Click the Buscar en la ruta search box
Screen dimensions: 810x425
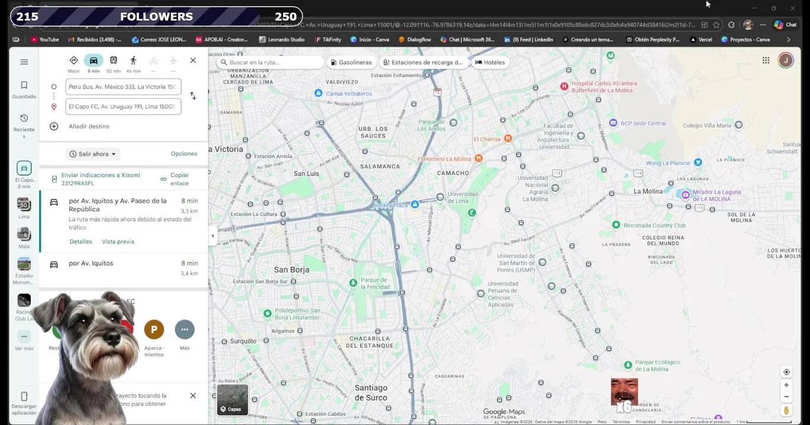click(271, 62)
